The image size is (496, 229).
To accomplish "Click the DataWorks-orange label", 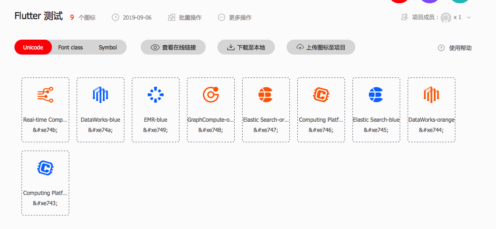I will [431, 120].
